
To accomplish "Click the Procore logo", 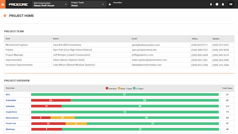I will (18, 5).
